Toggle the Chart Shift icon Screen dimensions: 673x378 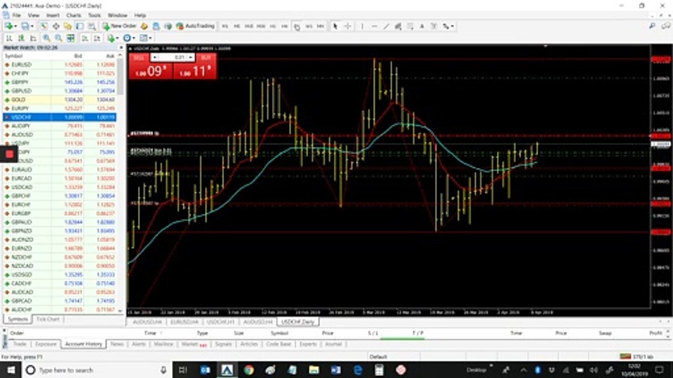click(97, 38)
